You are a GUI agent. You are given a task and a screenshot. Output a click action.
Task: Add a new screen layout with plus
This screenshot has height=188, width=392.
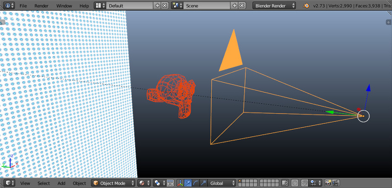tap(157, 5)
